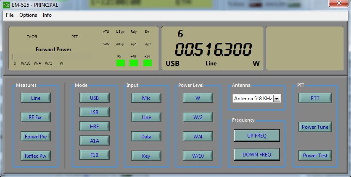Screen dimensions: 351x177
Task: Set mode to F1B
Action: [95, 155]
